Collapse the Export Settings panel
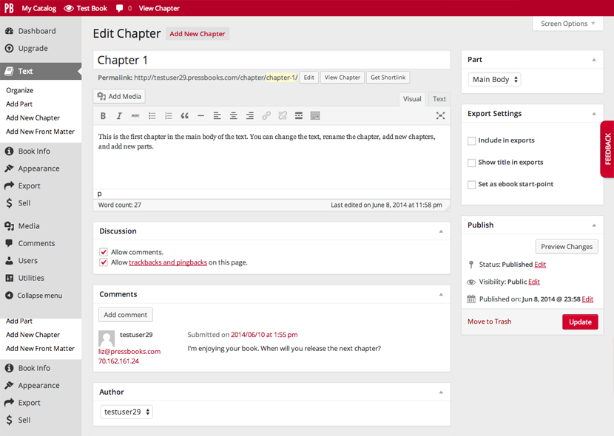This screenshot has width=614, height=436. tap(594, 114)
